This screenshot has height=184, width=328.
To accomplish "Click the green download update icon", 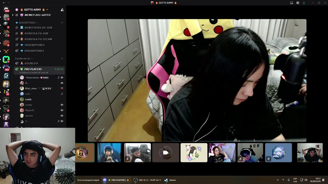I will click(x=304, y=3).
